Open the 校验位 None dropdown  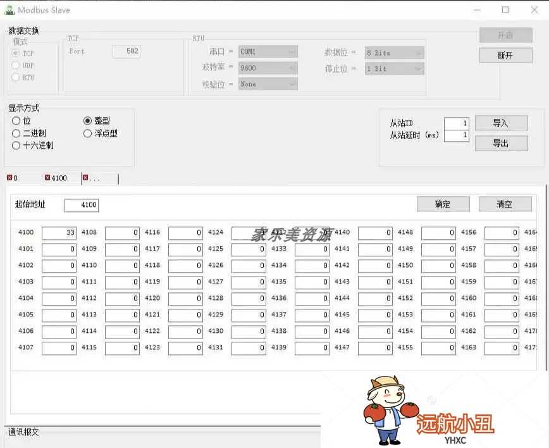(x=268, y=84)
